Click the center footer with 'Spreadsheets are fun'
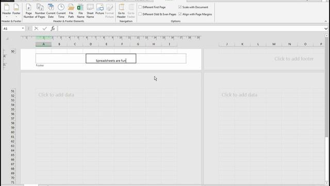 click(111, 58)
